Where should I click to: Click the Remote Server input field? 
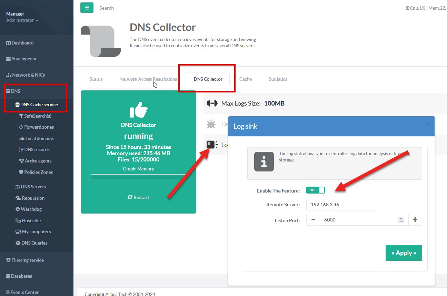(340, 205)
